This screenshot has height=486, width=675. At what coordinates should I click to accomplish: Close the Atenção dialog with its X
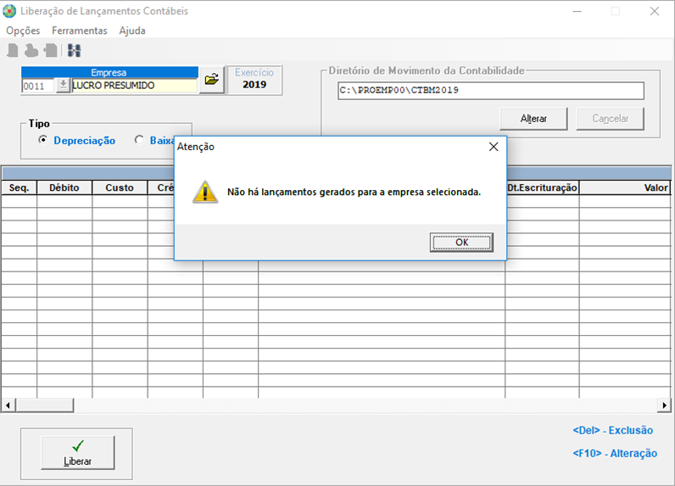[494, 147]
